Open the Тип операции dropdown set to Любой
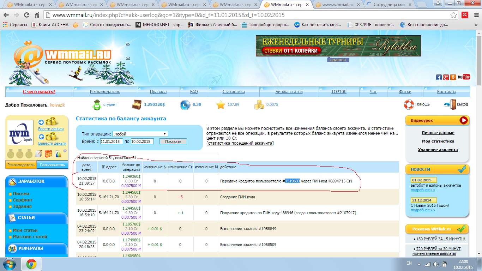The height and width of the screenshot is (271, 482). click(x=140, y=134)
